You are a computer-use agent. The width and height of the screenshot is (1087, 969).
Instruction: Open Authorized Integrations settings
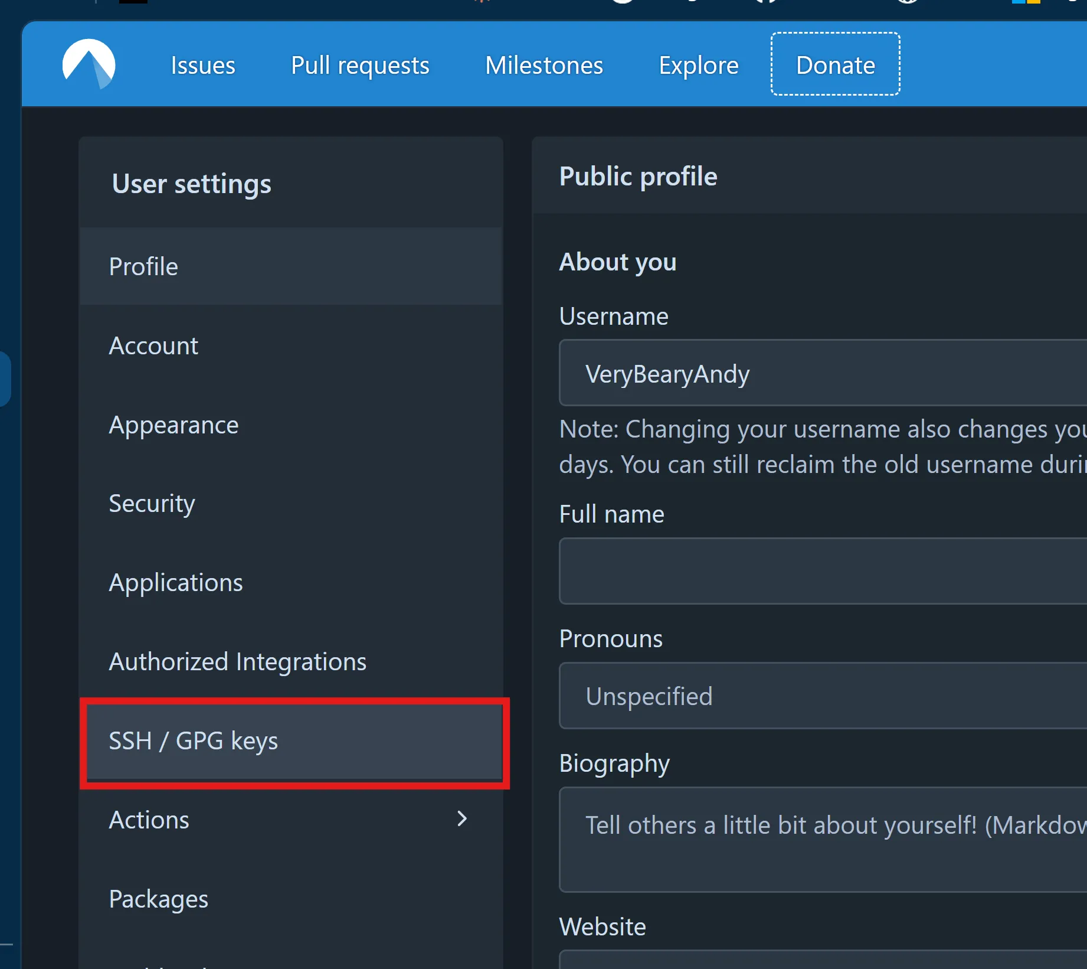point(291,661)
